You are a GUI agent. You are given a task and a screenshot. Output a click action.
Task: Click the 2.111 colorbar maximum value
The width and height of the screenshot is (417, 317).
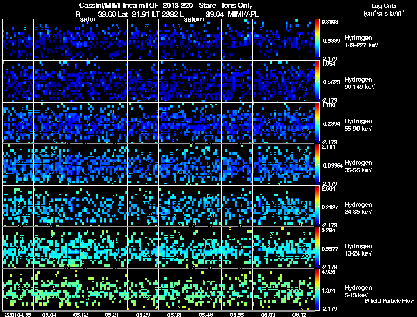(328, 147)
